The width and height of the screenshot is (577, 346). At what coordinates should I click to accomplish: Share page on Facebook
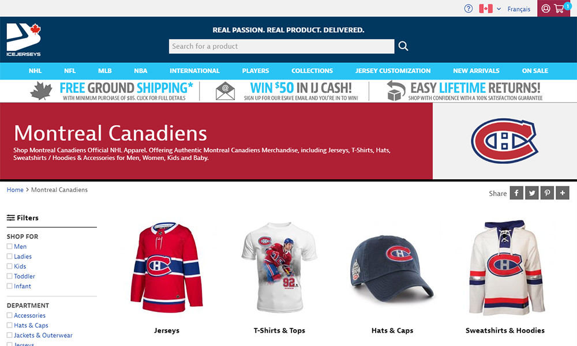516,193
